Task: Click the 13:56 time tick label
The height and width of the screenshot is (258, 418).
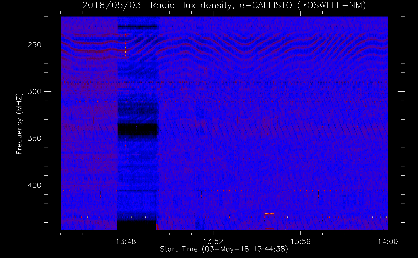Action: click(300, 242)
